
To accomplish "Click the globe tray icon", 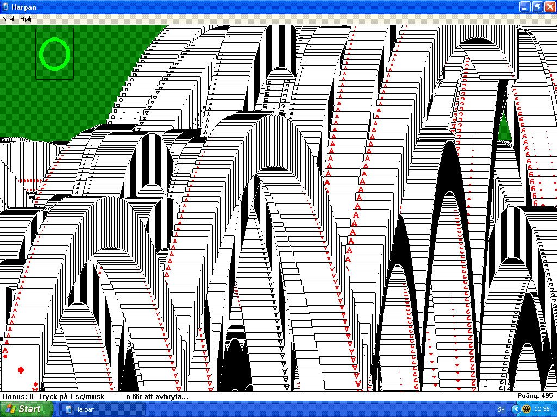I will pyautogui.click(x=527, y=409).
